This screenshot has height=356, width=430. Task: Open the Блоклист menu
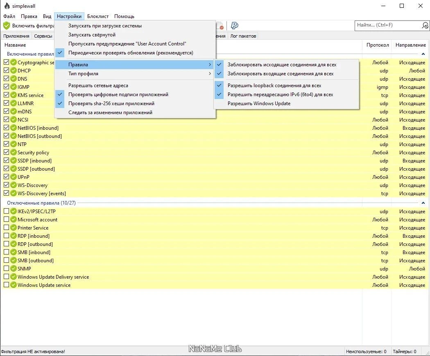[98, 16]
